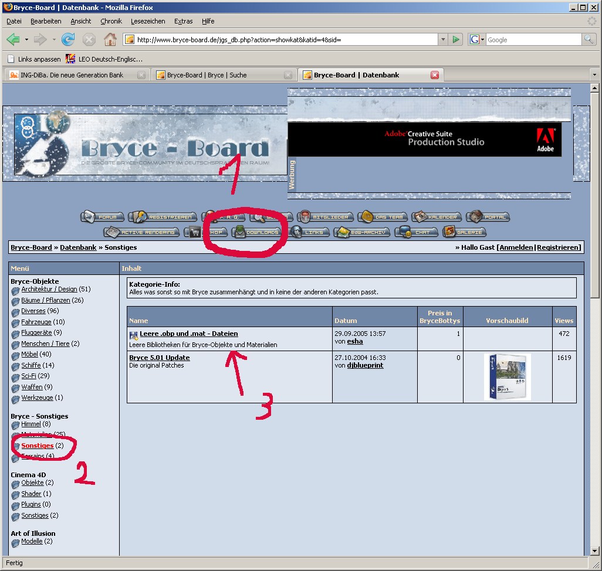Open the Das Team navigation button
The width and height of the screenshot is (602, 571).
click(382, 217)
